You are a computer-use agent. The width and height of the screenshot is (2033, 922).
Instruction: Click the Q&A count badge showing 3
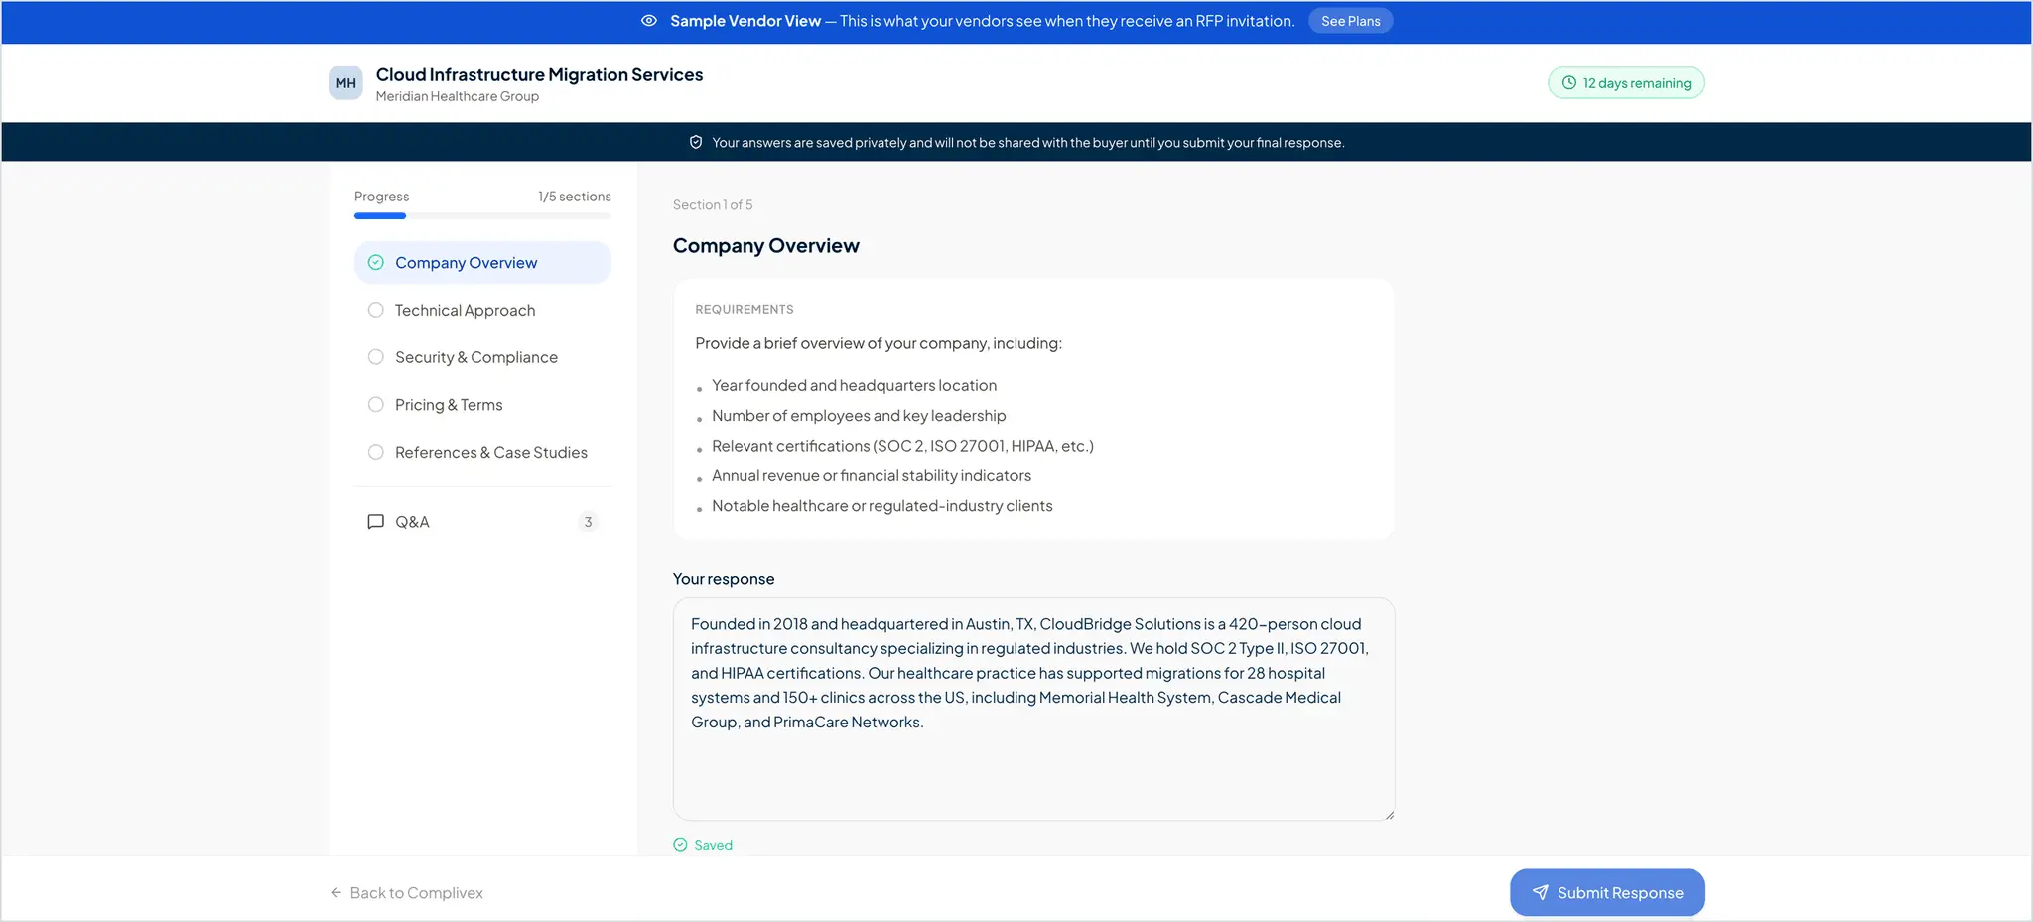(588, 522)
